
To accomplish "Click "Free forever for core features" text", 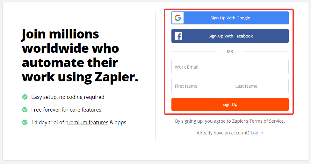I will (66, 110).
